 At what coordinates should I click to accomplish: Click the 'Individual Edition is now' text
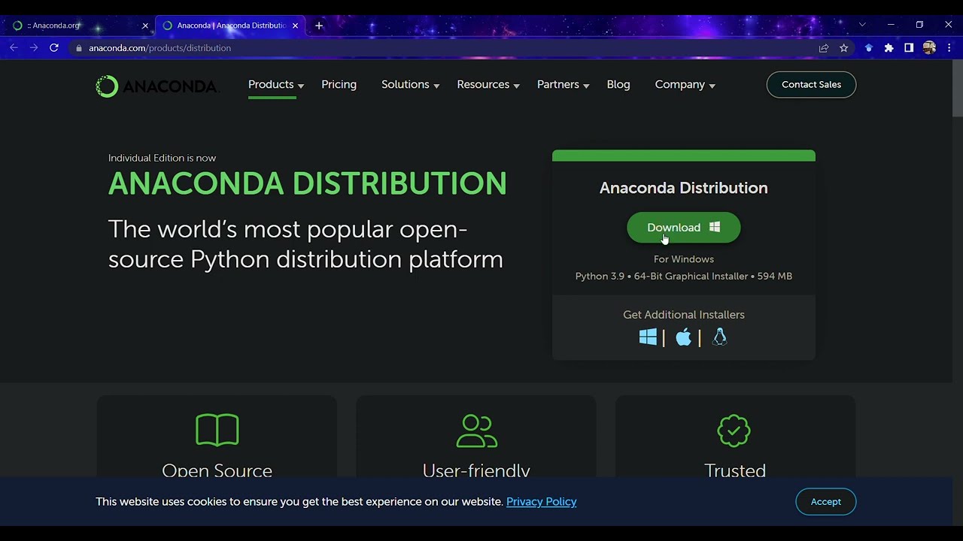pyautogui.click(x=162, y=158)
